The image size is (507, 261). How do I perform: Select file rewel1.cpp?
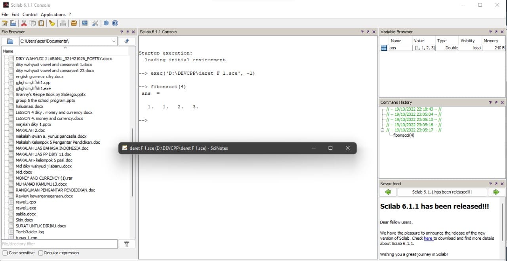26,202
